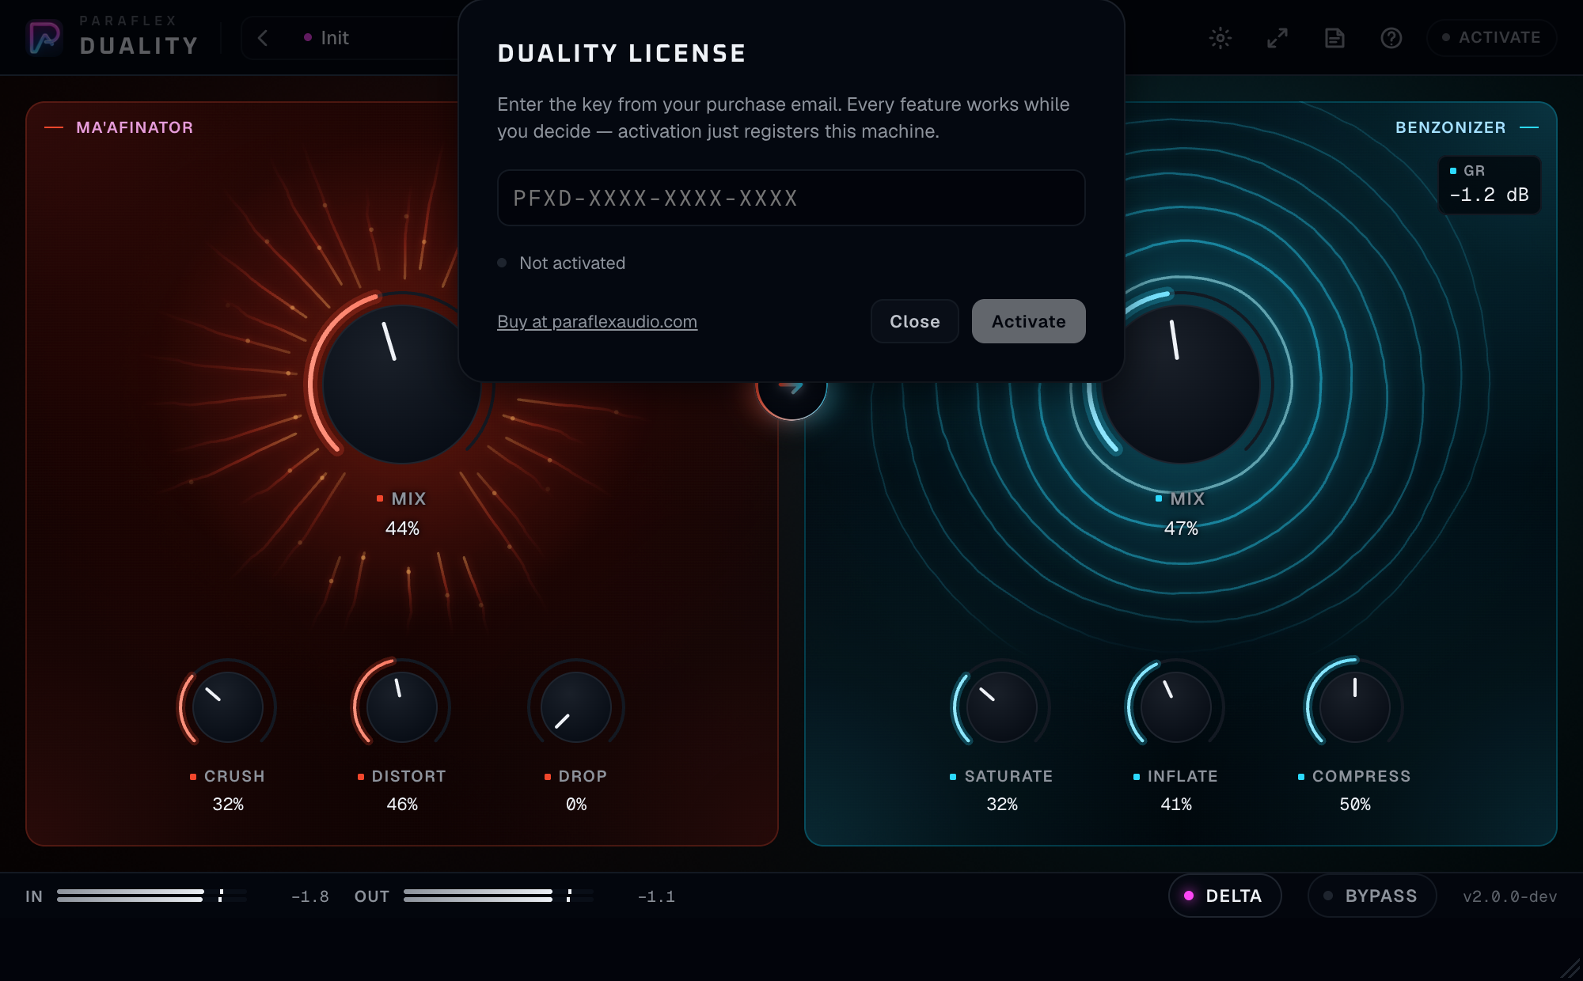Screen dimensions: 1583x981
Task: Click the DROP knob
Action: [576, 706]
